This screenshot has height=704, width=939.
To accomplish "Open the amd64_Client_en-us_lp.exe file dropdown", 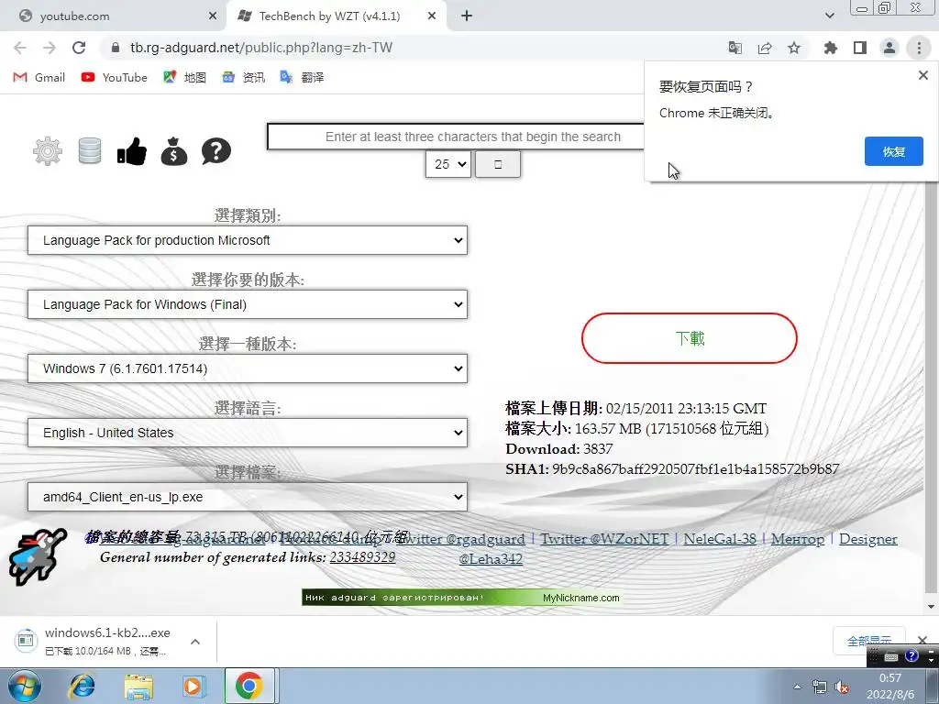I will coord(248,497).
